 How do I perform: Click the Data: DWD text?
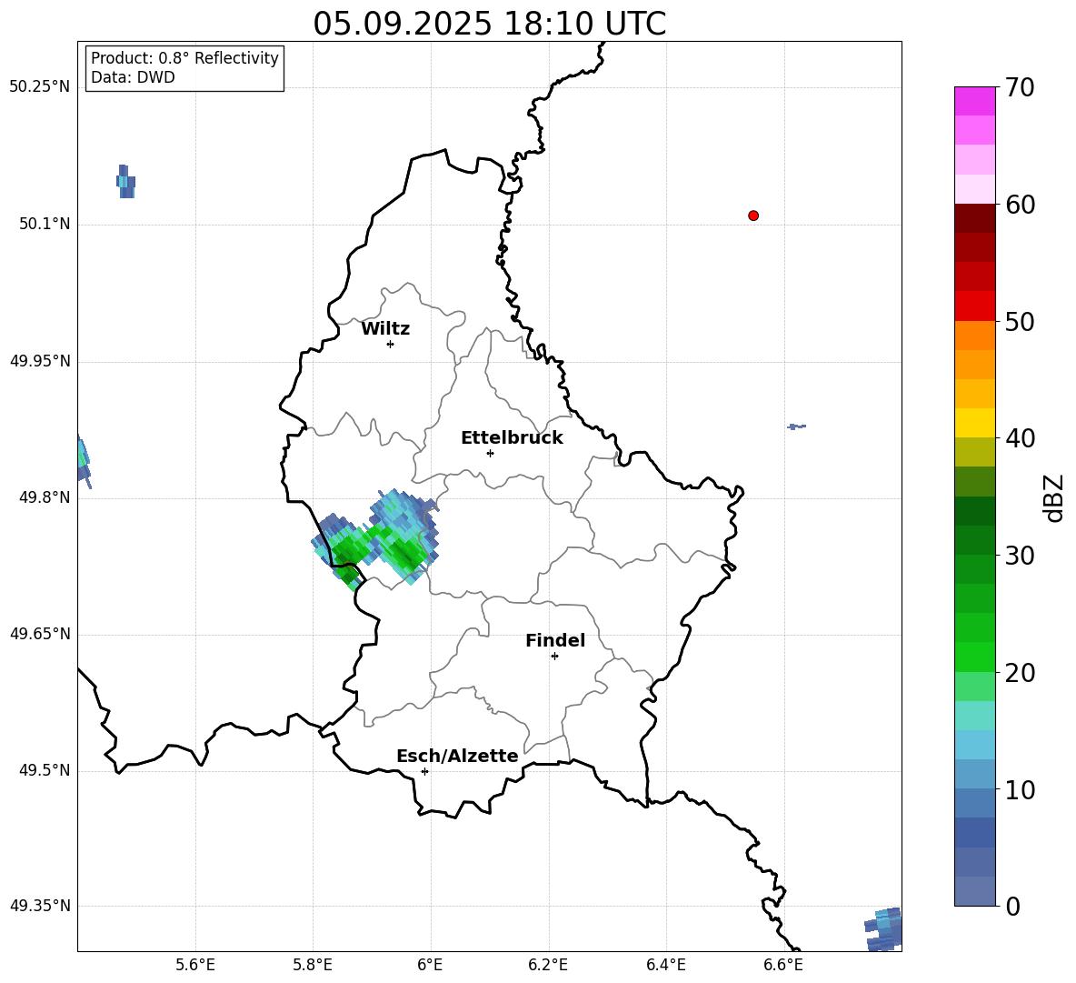133,77
